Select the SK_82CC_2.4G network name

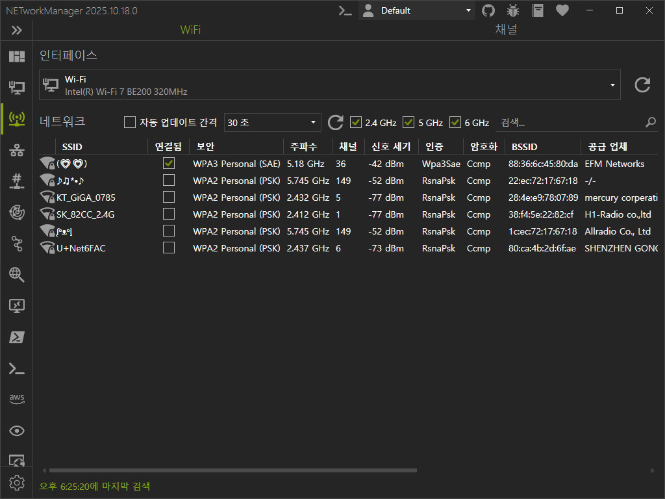(x=86, y=214)
